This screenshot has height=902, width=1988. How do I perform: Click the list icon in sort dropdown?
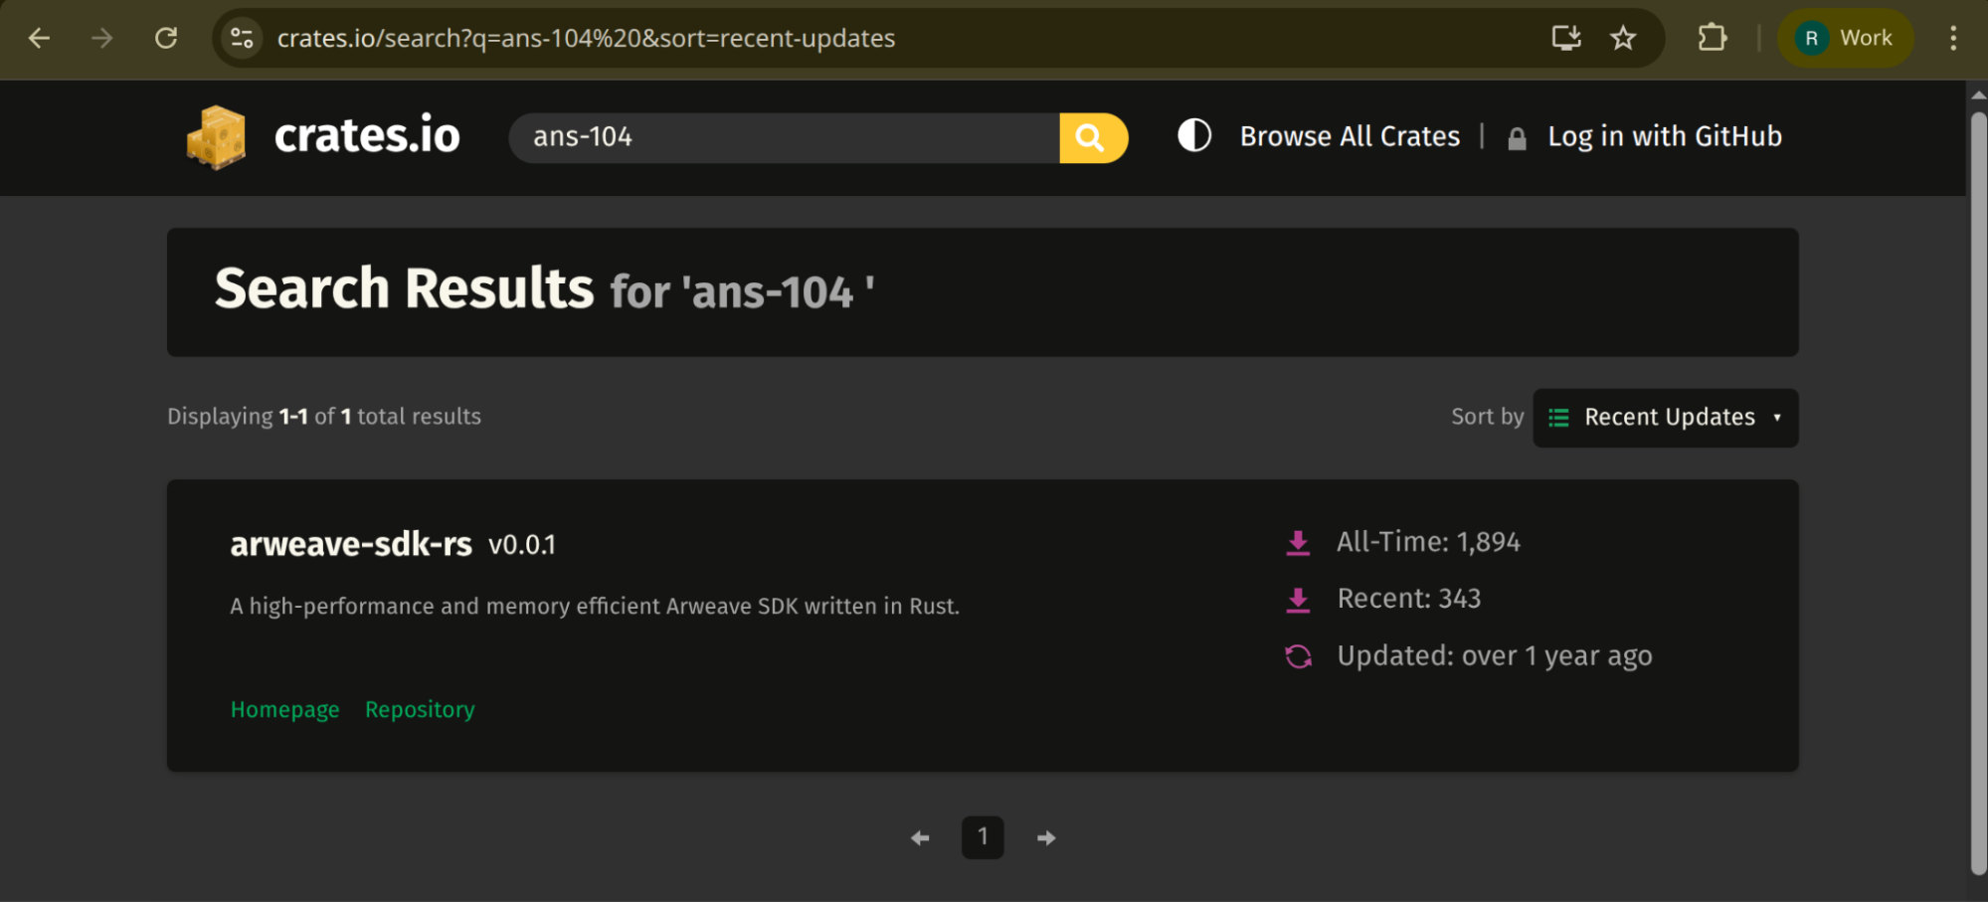tap(1558, 418)
